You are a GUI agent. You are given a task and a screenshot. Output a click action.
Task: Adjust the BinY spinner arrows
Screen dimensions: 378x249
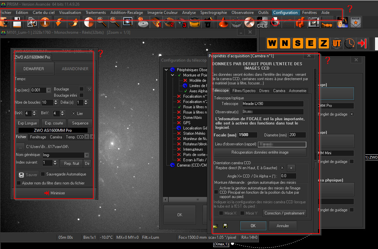(63, 113)
